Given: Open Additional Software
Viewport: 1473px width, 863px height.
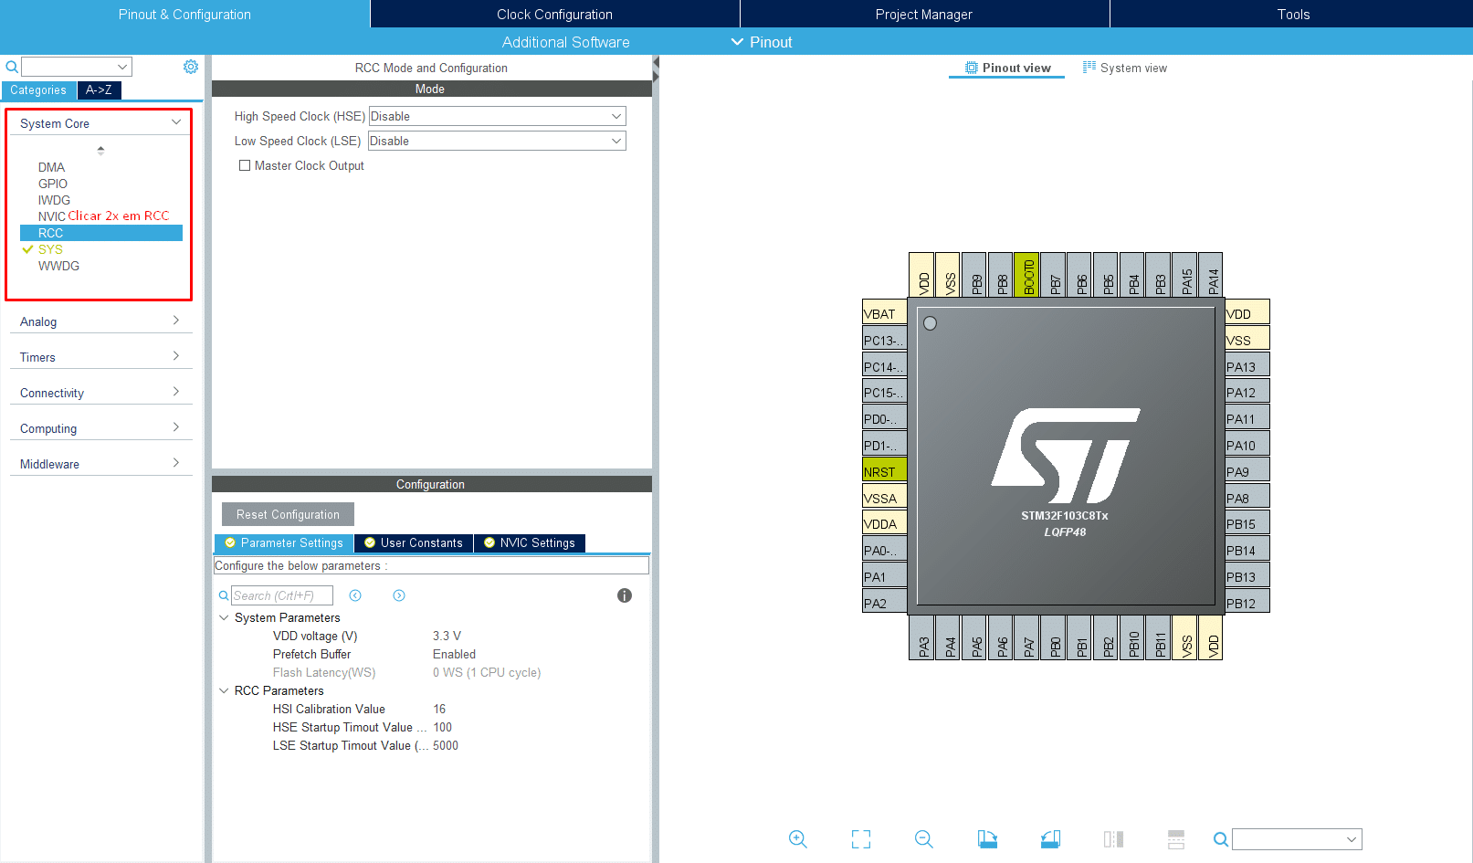Looking at the screenshot, I should coord(565,42).
